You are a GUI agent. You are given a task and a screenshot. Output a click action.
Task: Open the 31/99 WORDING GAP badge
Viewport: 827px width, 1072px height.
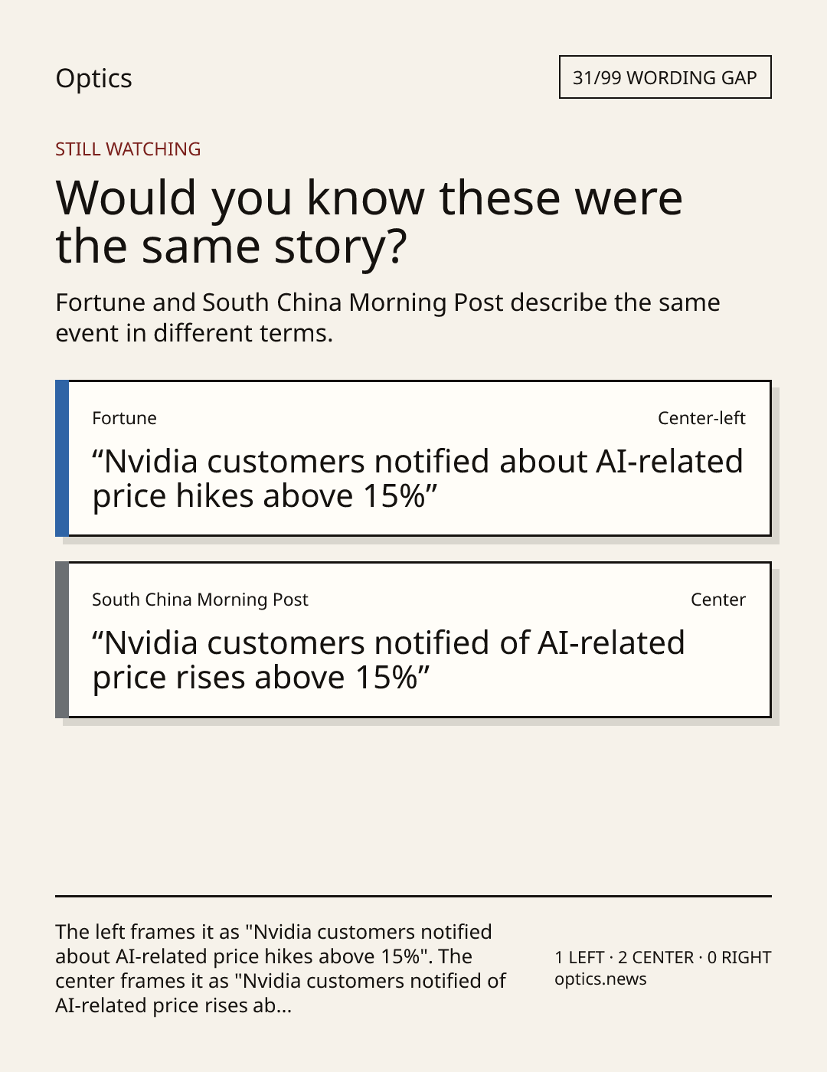coord(665,77)
